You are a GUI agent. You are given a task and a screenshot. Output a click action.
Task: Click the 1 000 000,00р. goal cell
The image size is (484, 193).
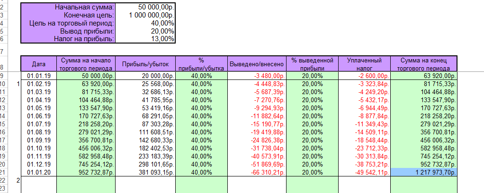pos(146,15)
